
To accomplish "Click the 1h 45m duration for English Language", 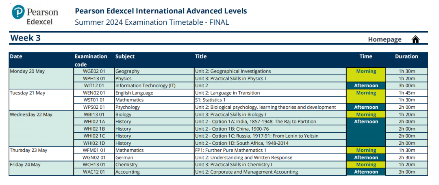I will coord(407,93).
